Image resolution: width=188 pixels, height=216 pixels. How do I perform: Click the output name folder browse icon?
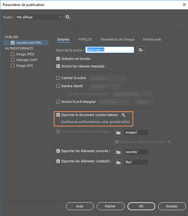(x=141, y=50)
